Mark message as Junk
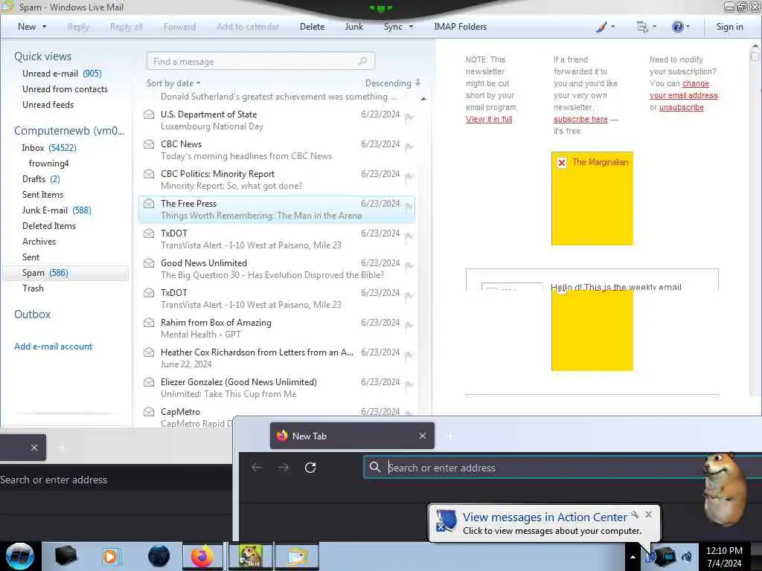Screen dimensions: 762x571 [353, 27]
